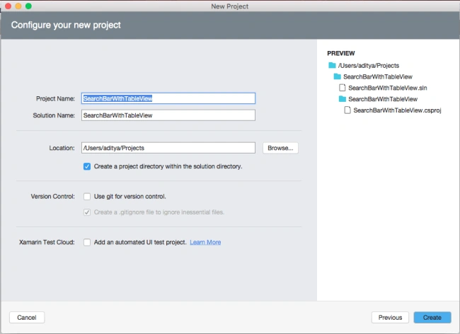460x334 pixels.
Task: Click the Version Control label
Action: pyautogui.click(x=53, y=197)
